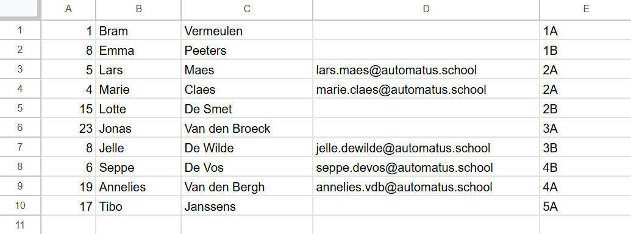Select column C header
The image size is (631, 234).
coord(247,9)
